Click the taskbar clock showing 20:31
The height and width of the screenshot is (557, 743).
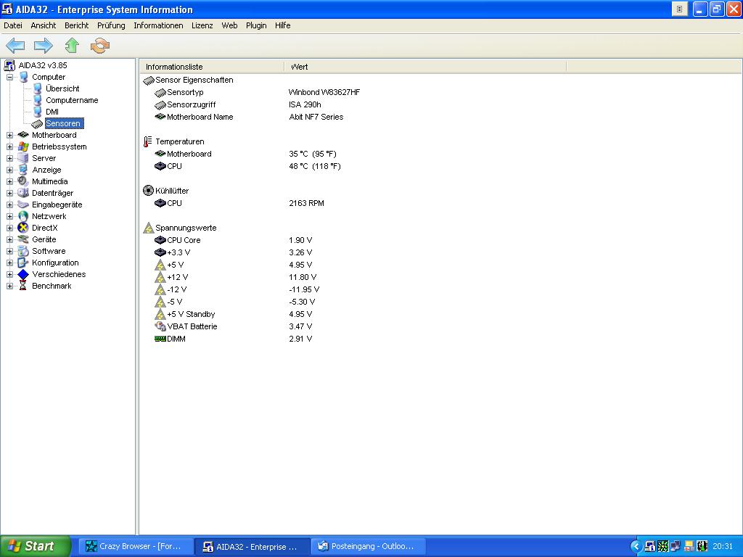(x=723, y=547)
